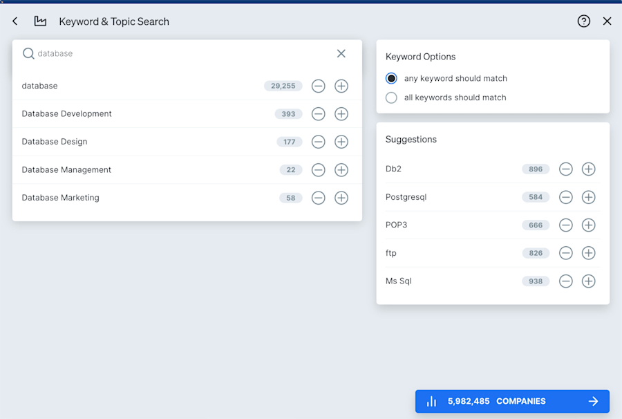Click the 5,982,485 COMPANIES button

(x=511, y=401)
